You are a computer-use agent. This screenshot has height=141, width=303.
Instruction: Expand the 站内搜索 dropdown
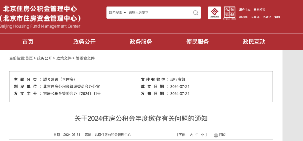117,13
